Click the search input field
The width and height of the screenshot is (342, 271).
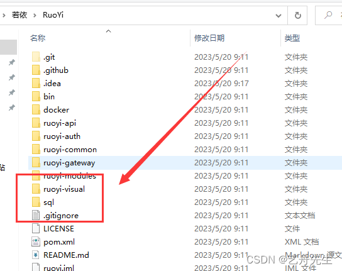pos(329,15)
